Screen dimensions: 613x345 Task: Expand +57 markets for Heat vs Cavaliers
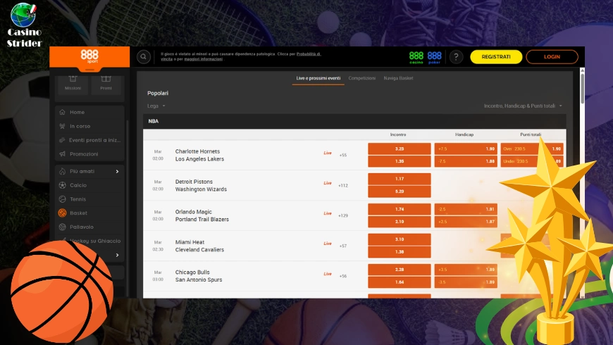(343, 246)
